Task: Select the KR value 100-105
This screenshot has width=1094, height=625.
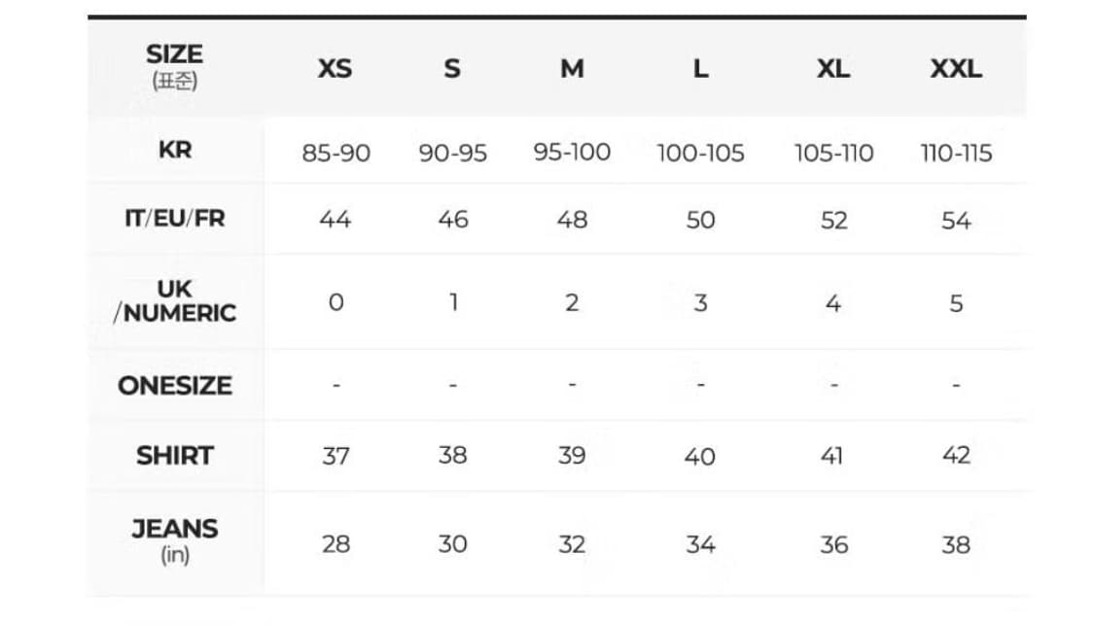Action: (700, 154)
